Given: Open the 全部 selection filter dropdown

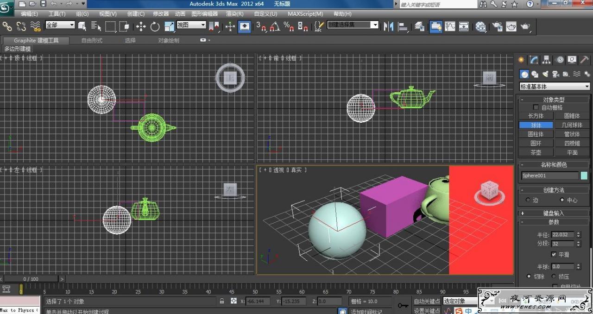Looking at the screenshot, I should click(60, 25).
